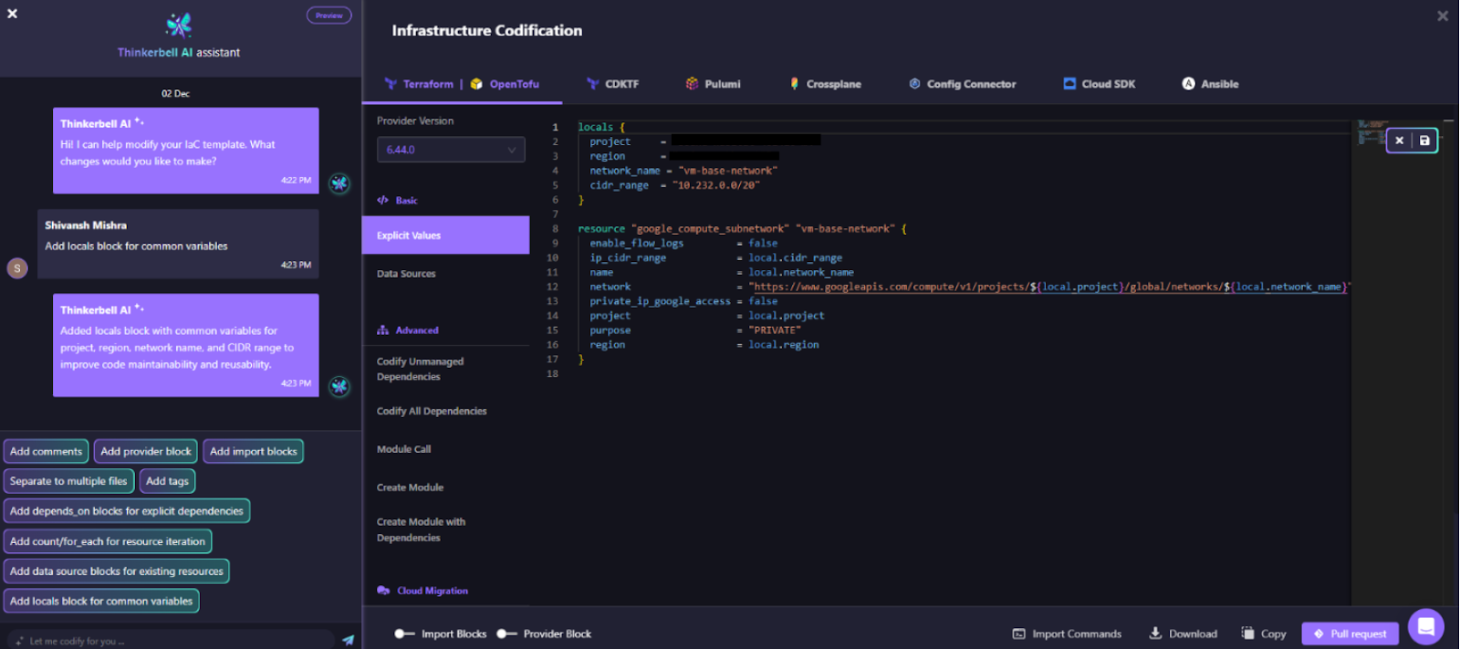Screen dimensions: 1460x649
Task: Click 'Add locals block for common variables' chip
Action: 101,602
